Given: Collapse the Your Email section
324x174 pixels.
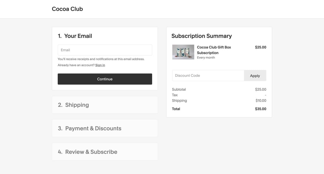Looking at the screenshot, I should [75, 36].
